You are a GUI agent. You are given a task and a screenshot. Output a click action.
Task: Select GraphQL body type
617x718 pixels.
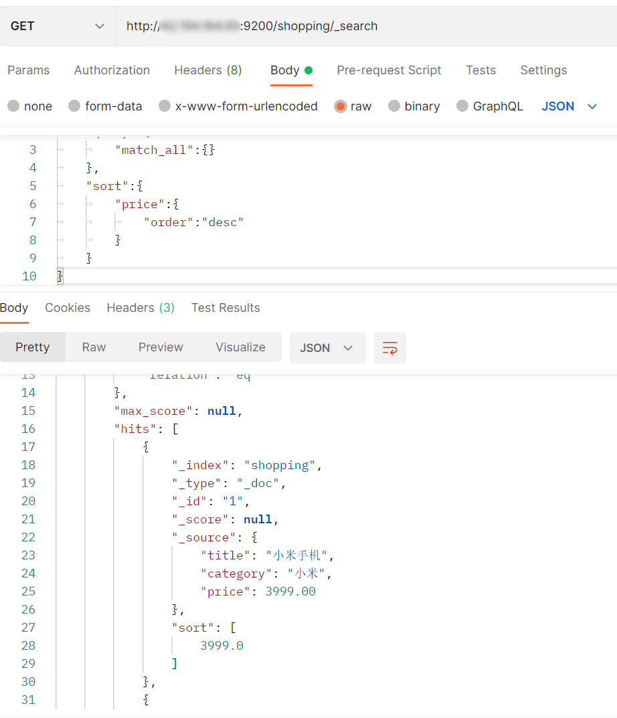click(x=462, y=106)
